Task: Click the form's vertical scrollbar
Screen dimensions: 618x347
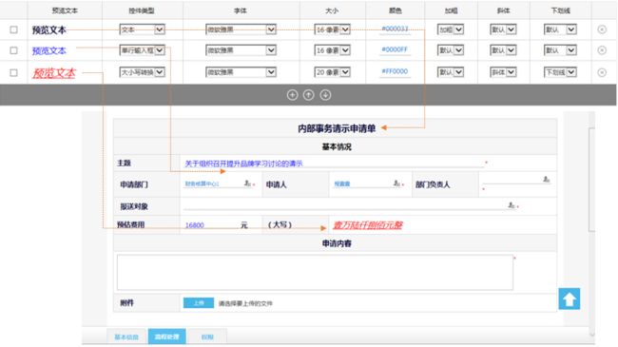Action: point(591,180)
